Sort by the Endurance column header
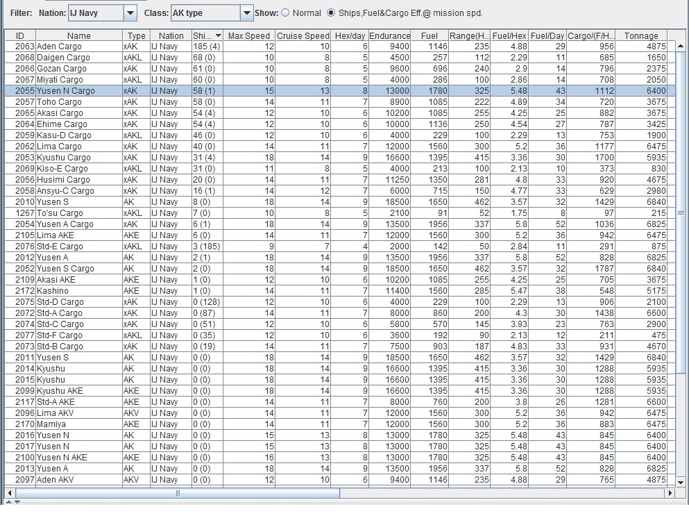The width and height of the screenshot is (689, 525). point(389,35)
